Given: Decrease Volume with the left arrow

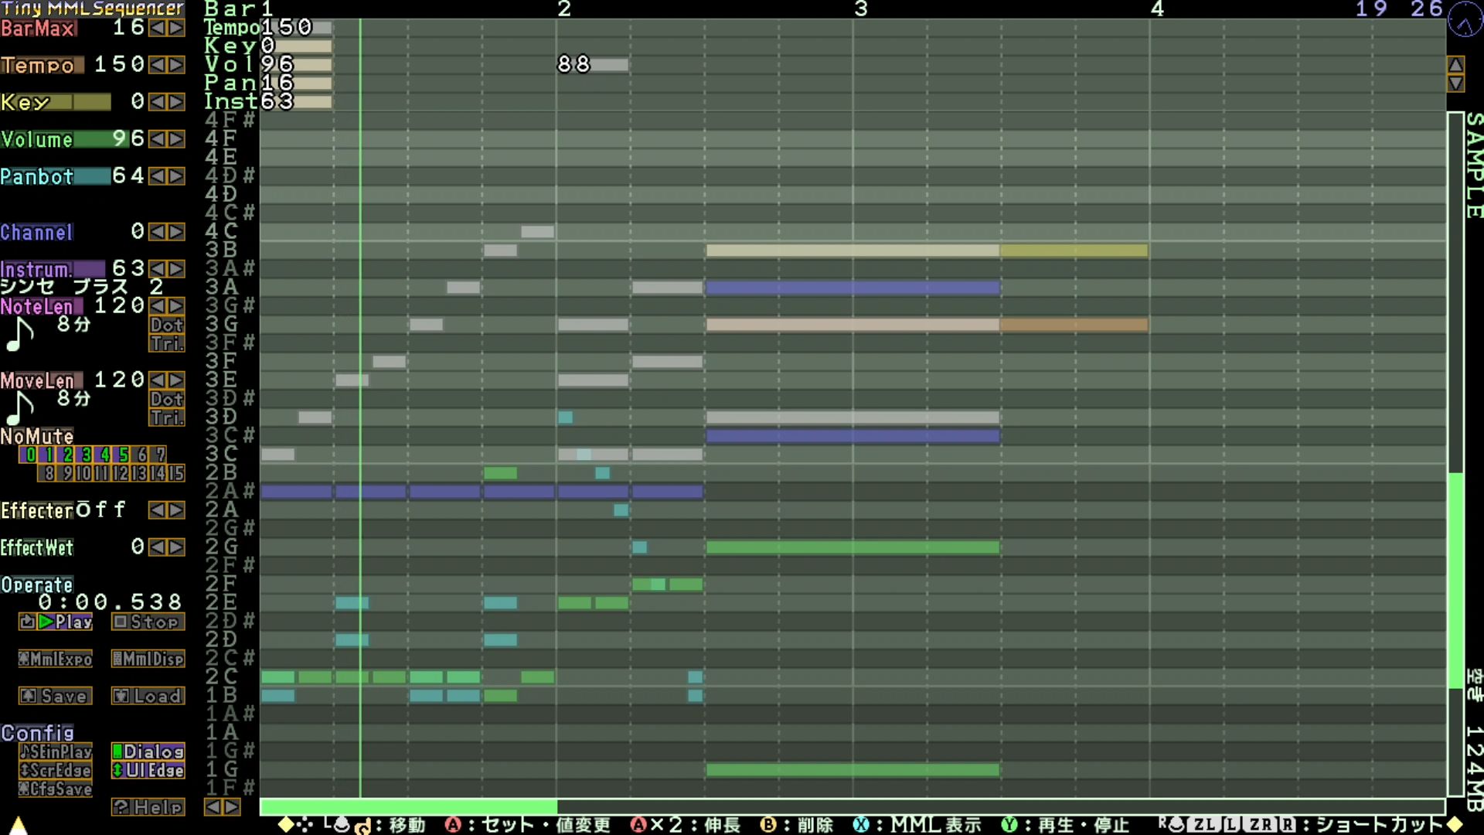Looking at the screenshot, I should point(158,139).
